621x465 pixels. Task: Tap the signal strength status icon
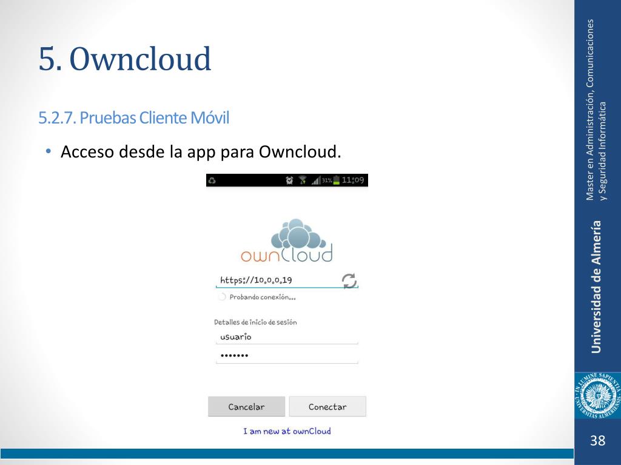pos(315,180)
